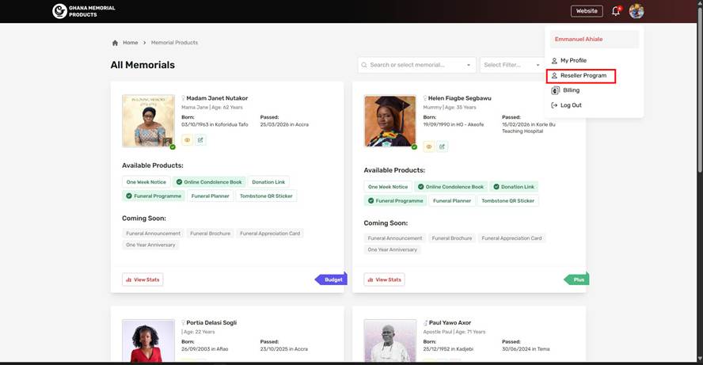Select Funeral Planner on Janet's card
This screenshot has height=365, width=703.
click(x=211, y=196)
